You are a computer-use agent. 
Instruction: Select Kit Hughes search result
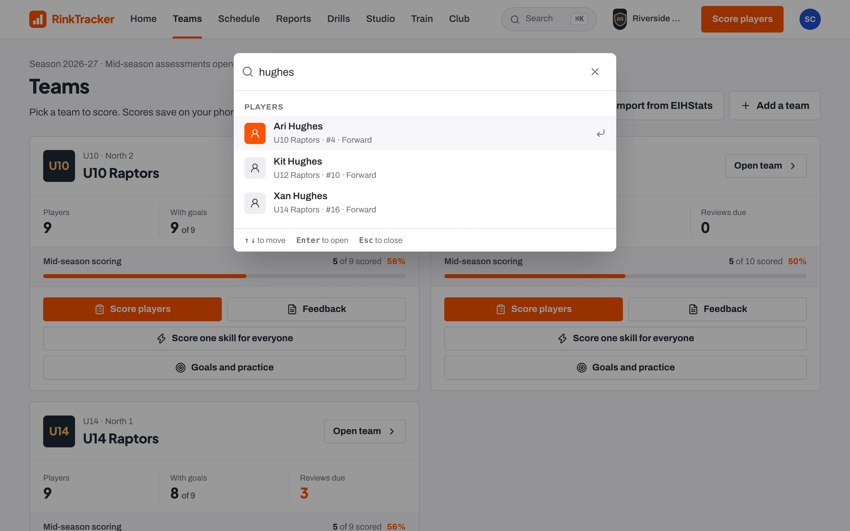pos(425,168)
